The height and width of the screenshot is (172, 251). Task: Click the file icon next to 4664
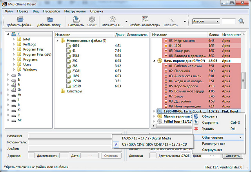pos(69,46)
